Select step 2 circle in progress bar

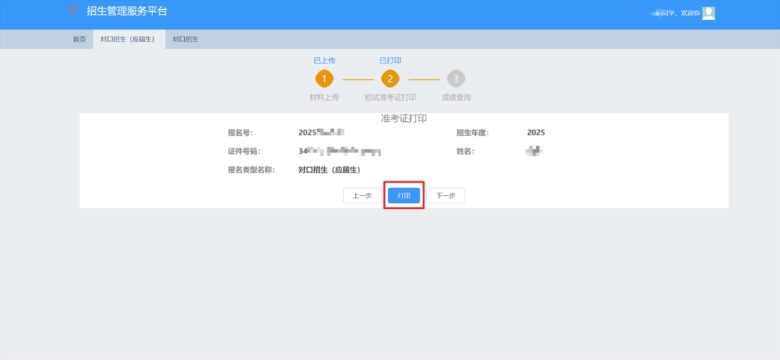coord(390,79)
